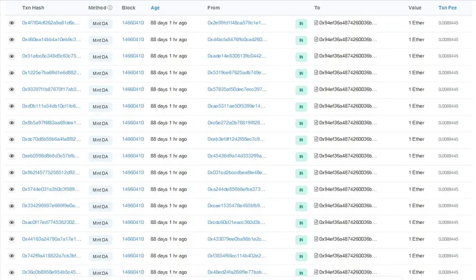Click contract file icon in 0x36c0b8 row

(x=316, y=272)
